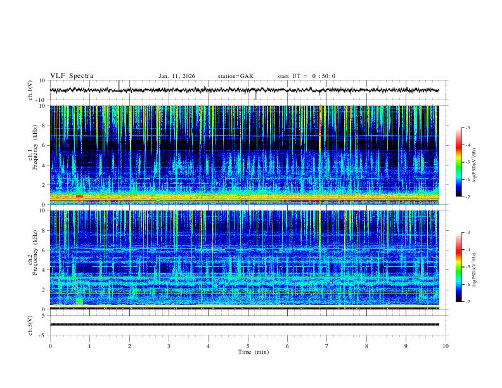Click the ch.2 spectrogram plot

(x=245, y=260)
